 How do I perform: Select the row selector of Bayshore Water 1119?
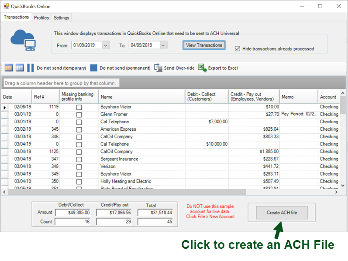(5, 108)
